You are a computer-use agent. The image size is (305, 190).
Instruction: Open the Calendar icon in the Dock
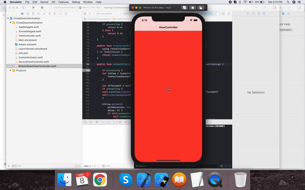coord(82,179)
